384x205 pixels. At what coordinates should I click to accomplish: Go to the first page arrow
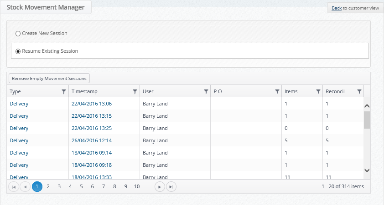click(14, 187)
